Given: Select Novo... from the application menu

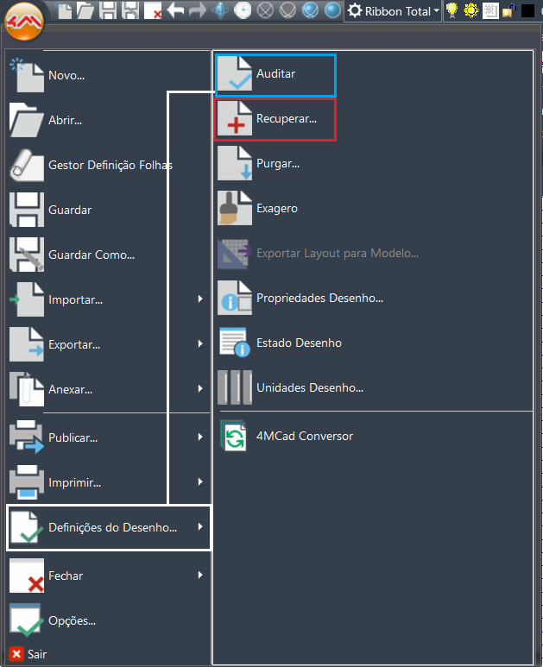Looking at the screenshot, I should coord(109,75).
